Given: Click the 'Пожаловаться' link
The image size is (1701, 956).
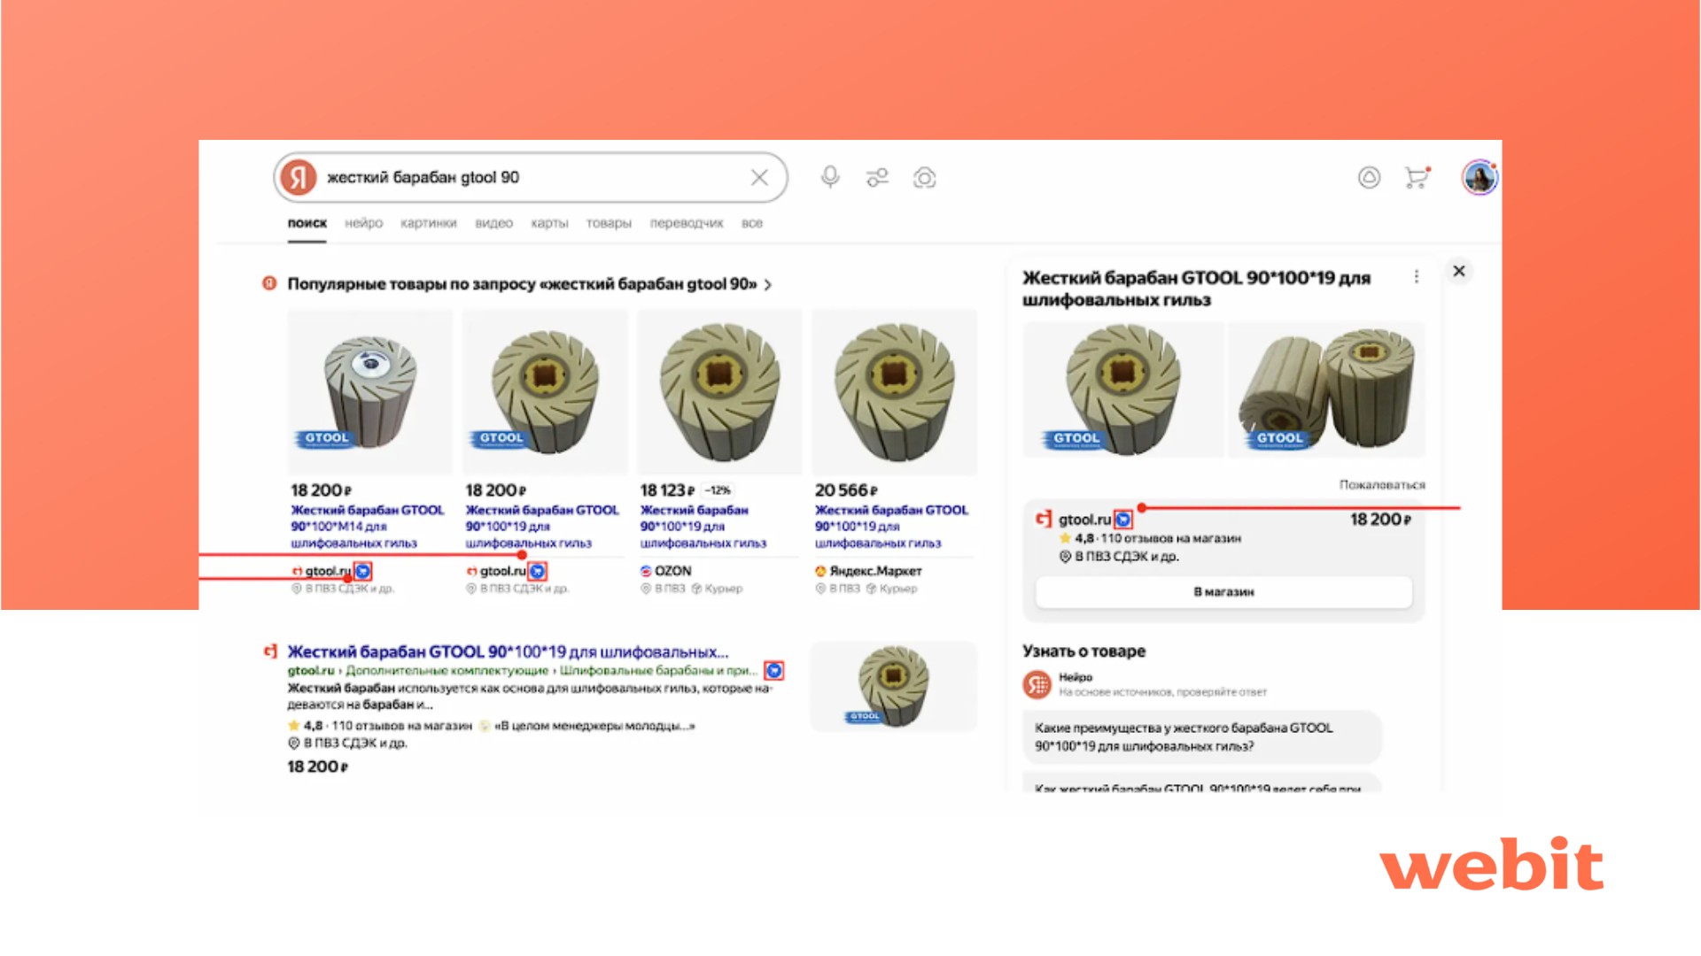Looking at the screenshot, I should [1382, 485].
